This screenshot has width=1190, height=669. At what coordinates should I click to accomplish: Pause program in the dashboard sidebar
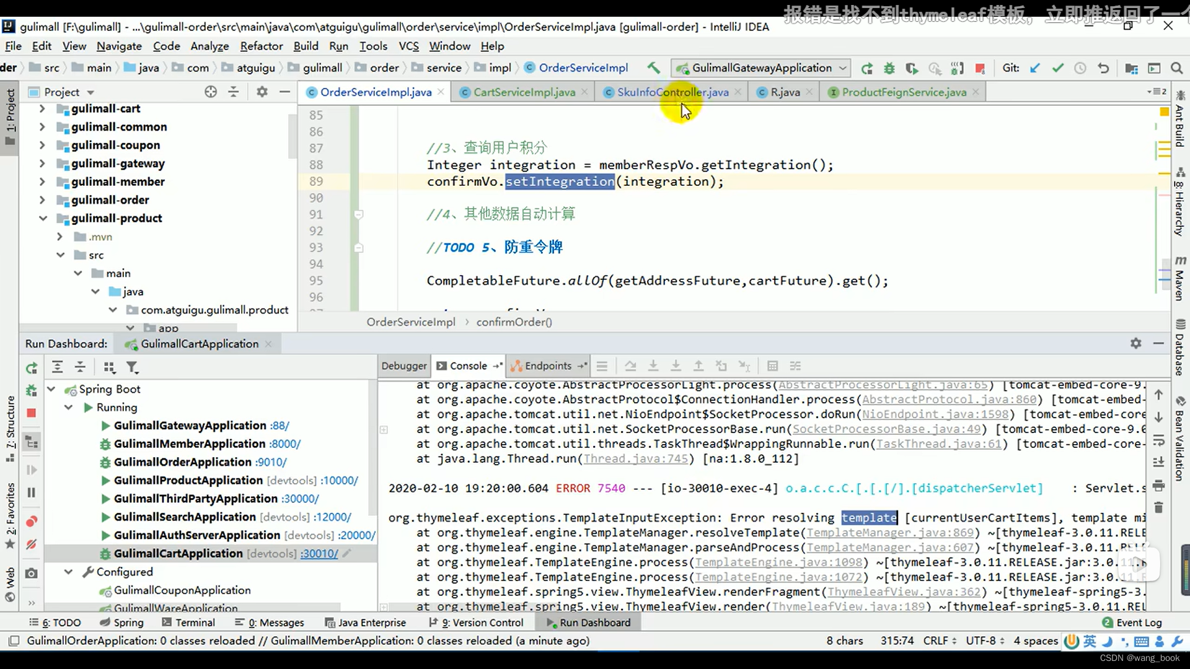pyautogui.click(x=32, y=492)
